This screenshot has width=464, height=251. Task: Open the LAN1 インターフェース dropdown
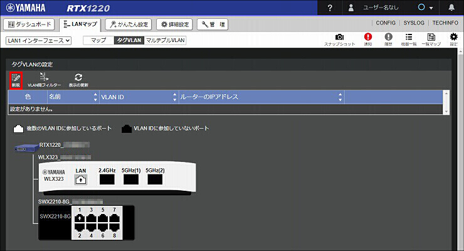(x=38, y=41)
